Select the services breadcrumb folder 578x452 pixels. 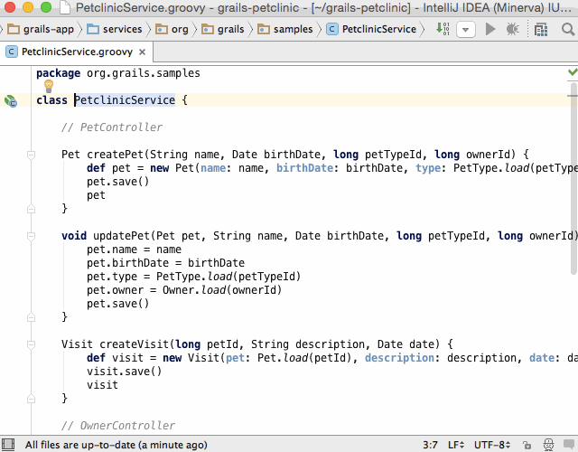point(115,29)
